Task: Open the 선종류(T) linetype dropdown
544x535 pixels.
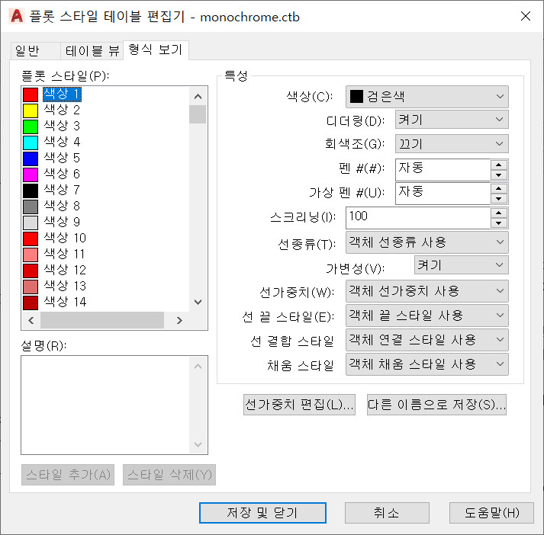Action: click(427, 242)
